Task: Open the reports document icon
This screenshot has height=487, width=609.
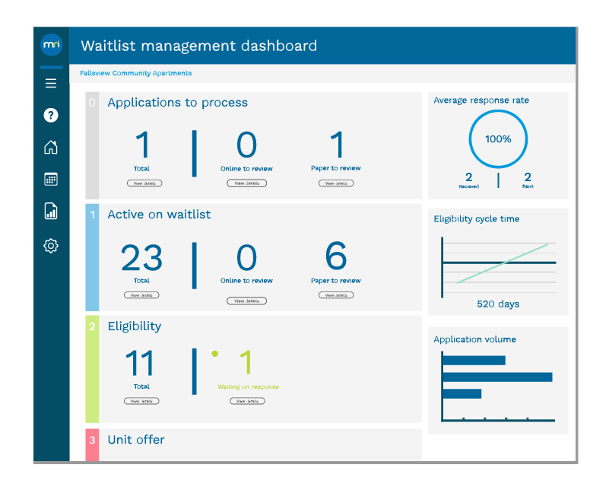Action: [x=51, y=212]
